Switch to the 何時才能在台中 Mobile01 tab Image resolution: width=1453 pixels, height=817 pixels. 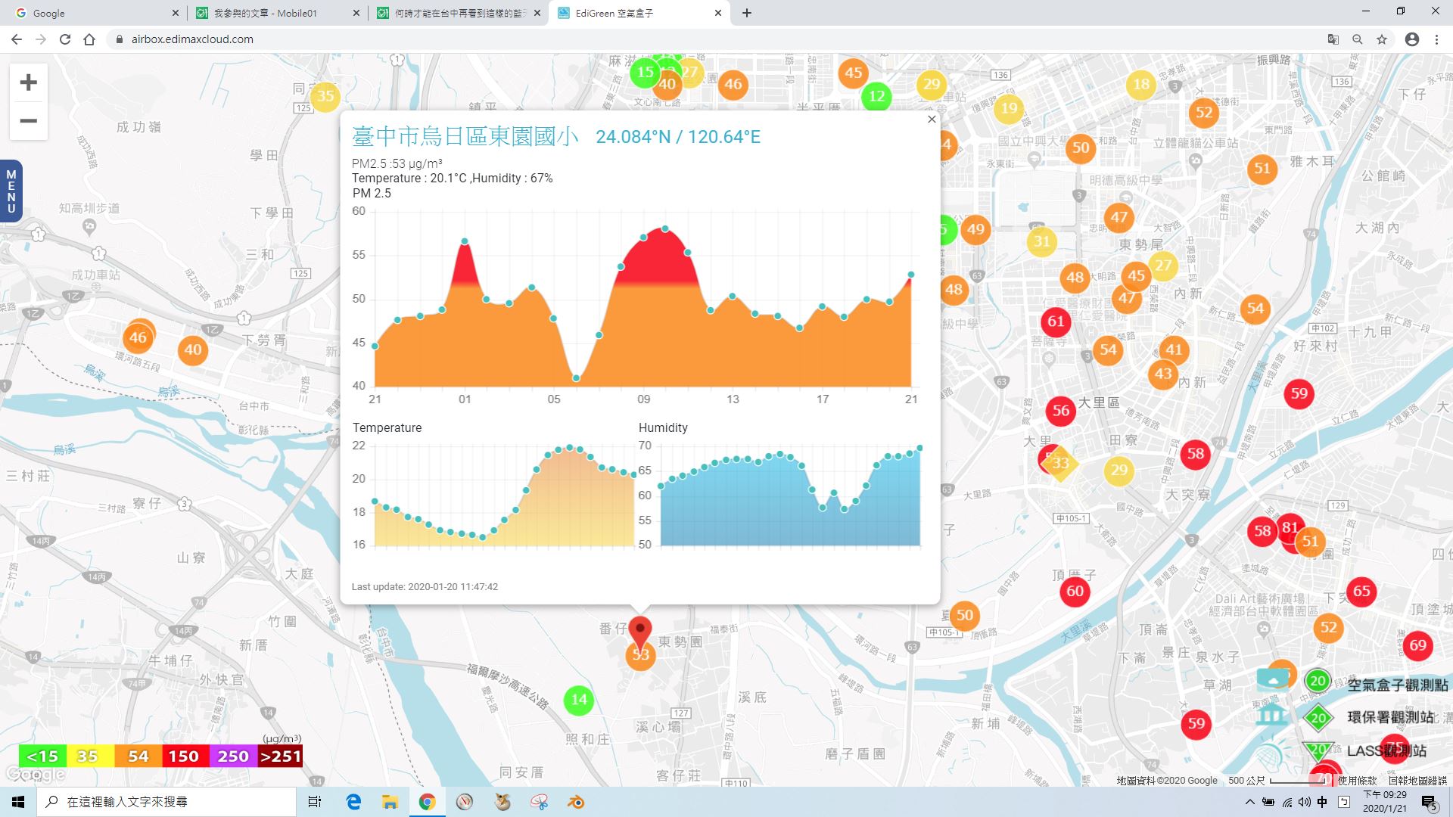458,13
